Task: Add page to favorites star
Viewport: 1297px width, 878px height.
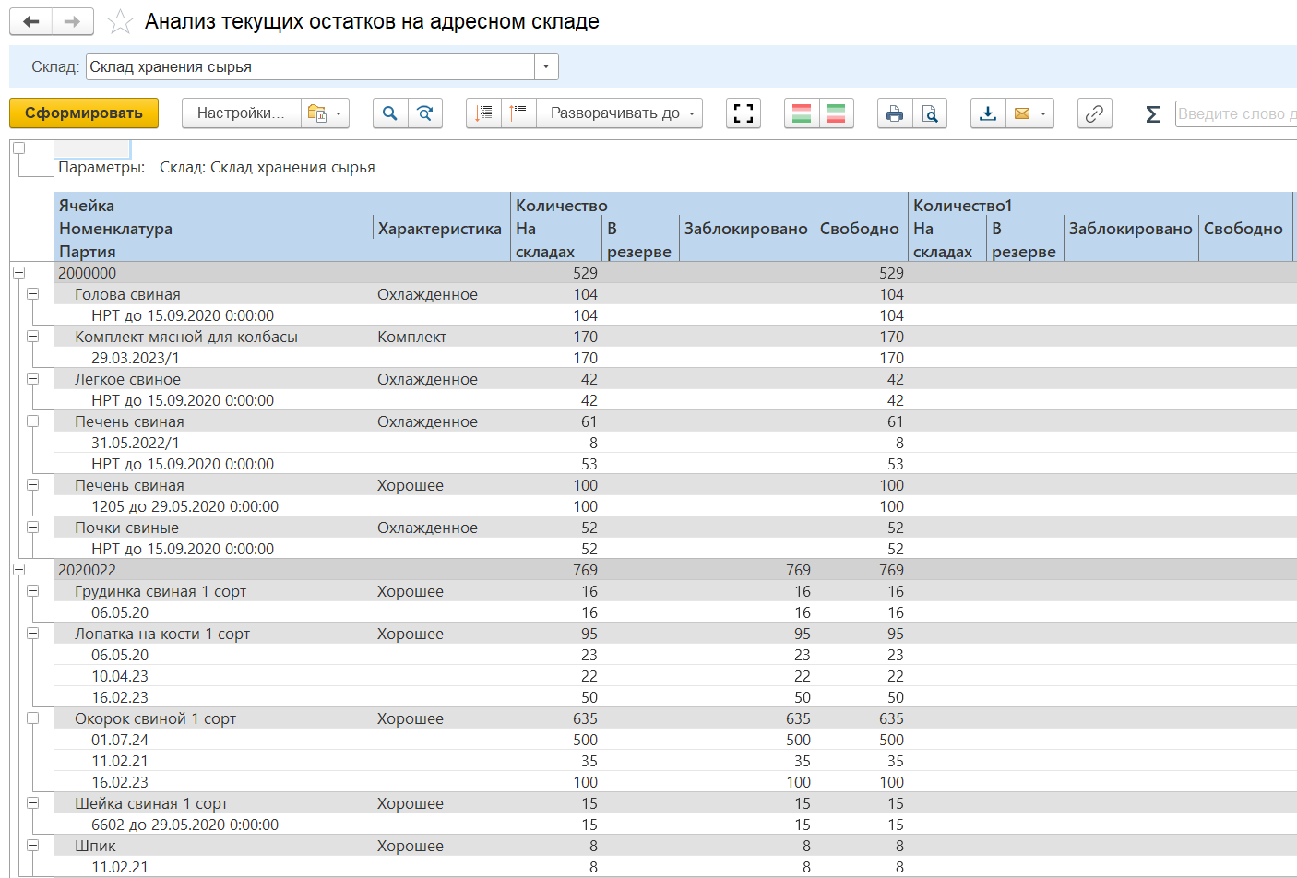Action: point(121,21)
